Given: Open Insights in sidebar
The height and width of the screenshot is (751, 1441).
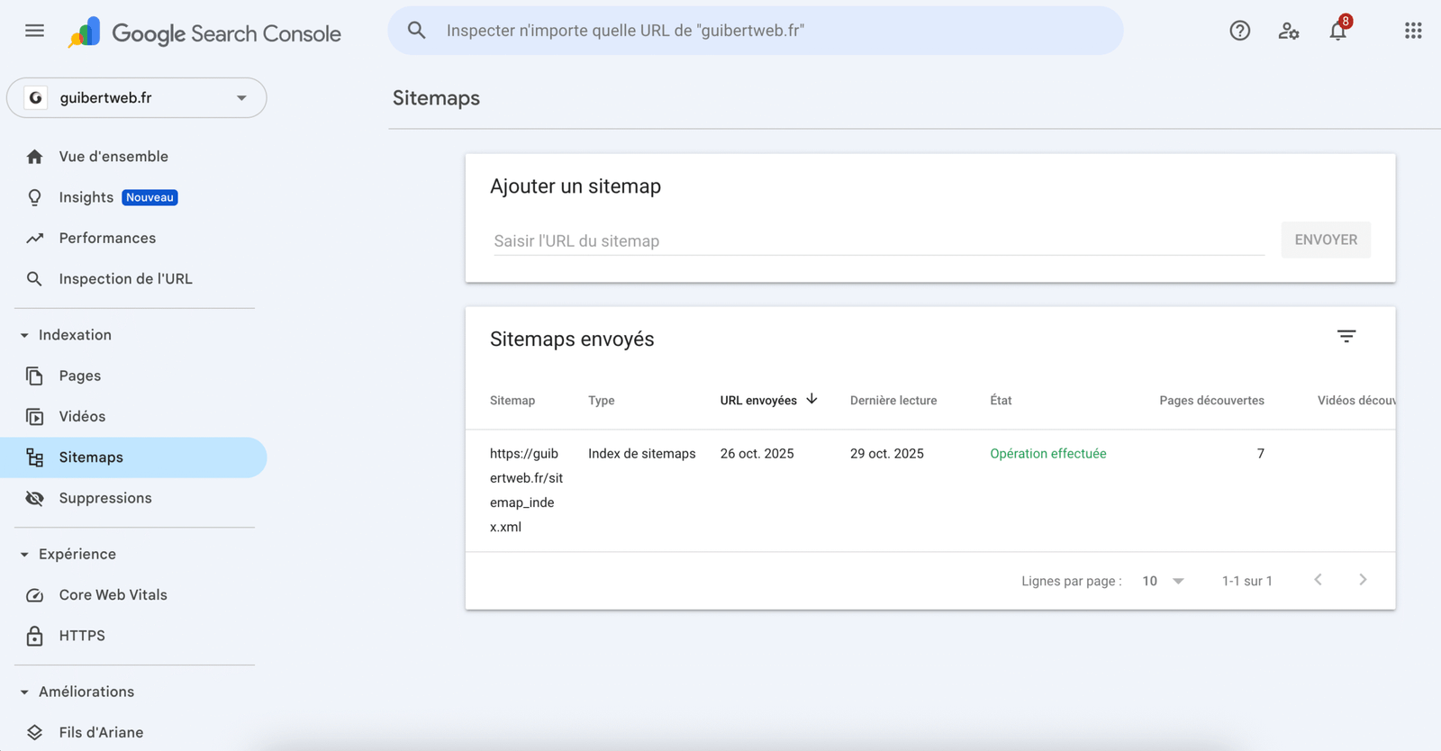Looking at the screenshot, I should coord(133,197).
